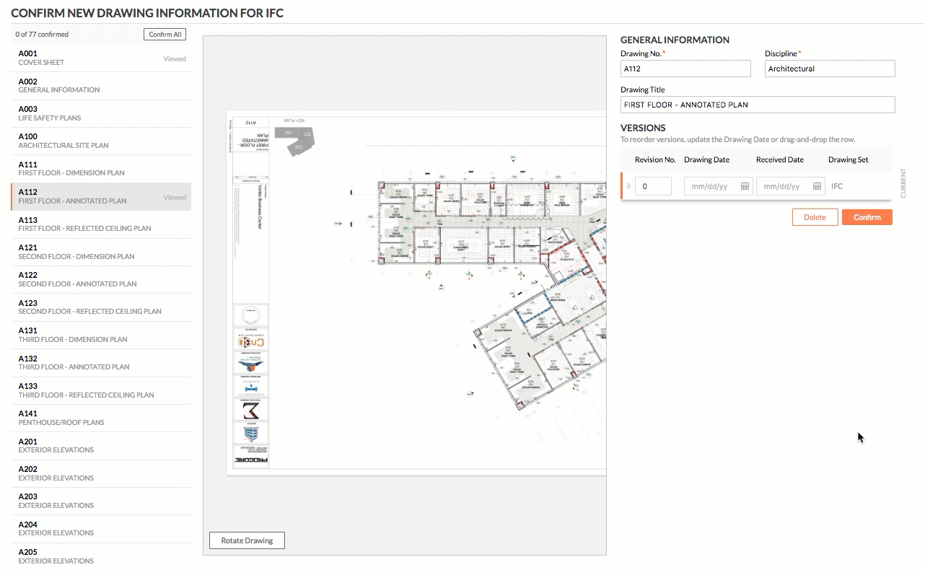Image resolution: width=925 pixels, height=570 pixels.
Task: Open A100 Architectural Site Plan
Action: pos(101,141)
